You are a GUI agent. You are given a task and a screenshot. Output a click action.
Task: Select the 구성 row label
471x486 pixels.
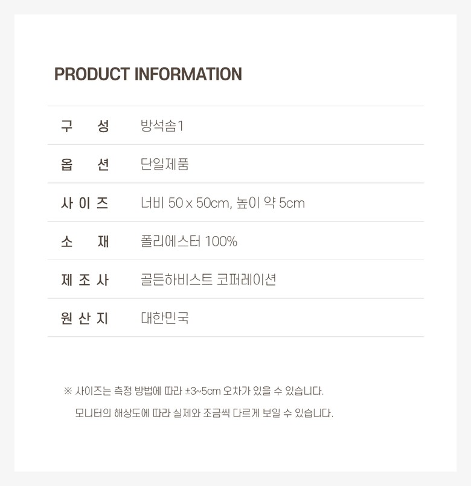[85, 126]
